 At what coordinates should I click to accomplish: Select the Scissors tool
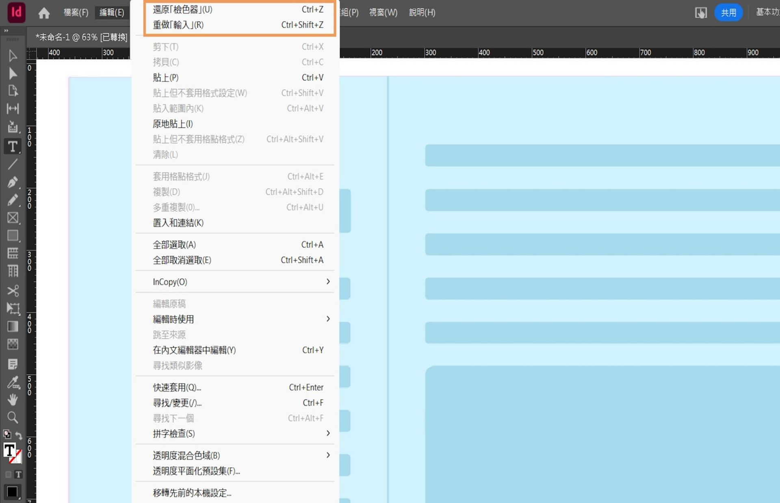click(13, 290)
